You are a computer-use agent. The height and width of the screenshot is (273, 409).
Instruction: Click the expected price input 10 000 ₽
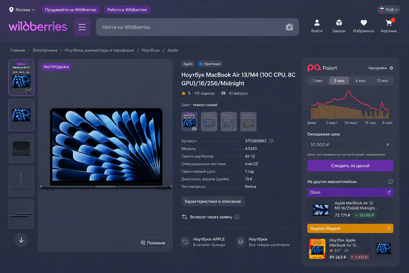coord(343,144)
